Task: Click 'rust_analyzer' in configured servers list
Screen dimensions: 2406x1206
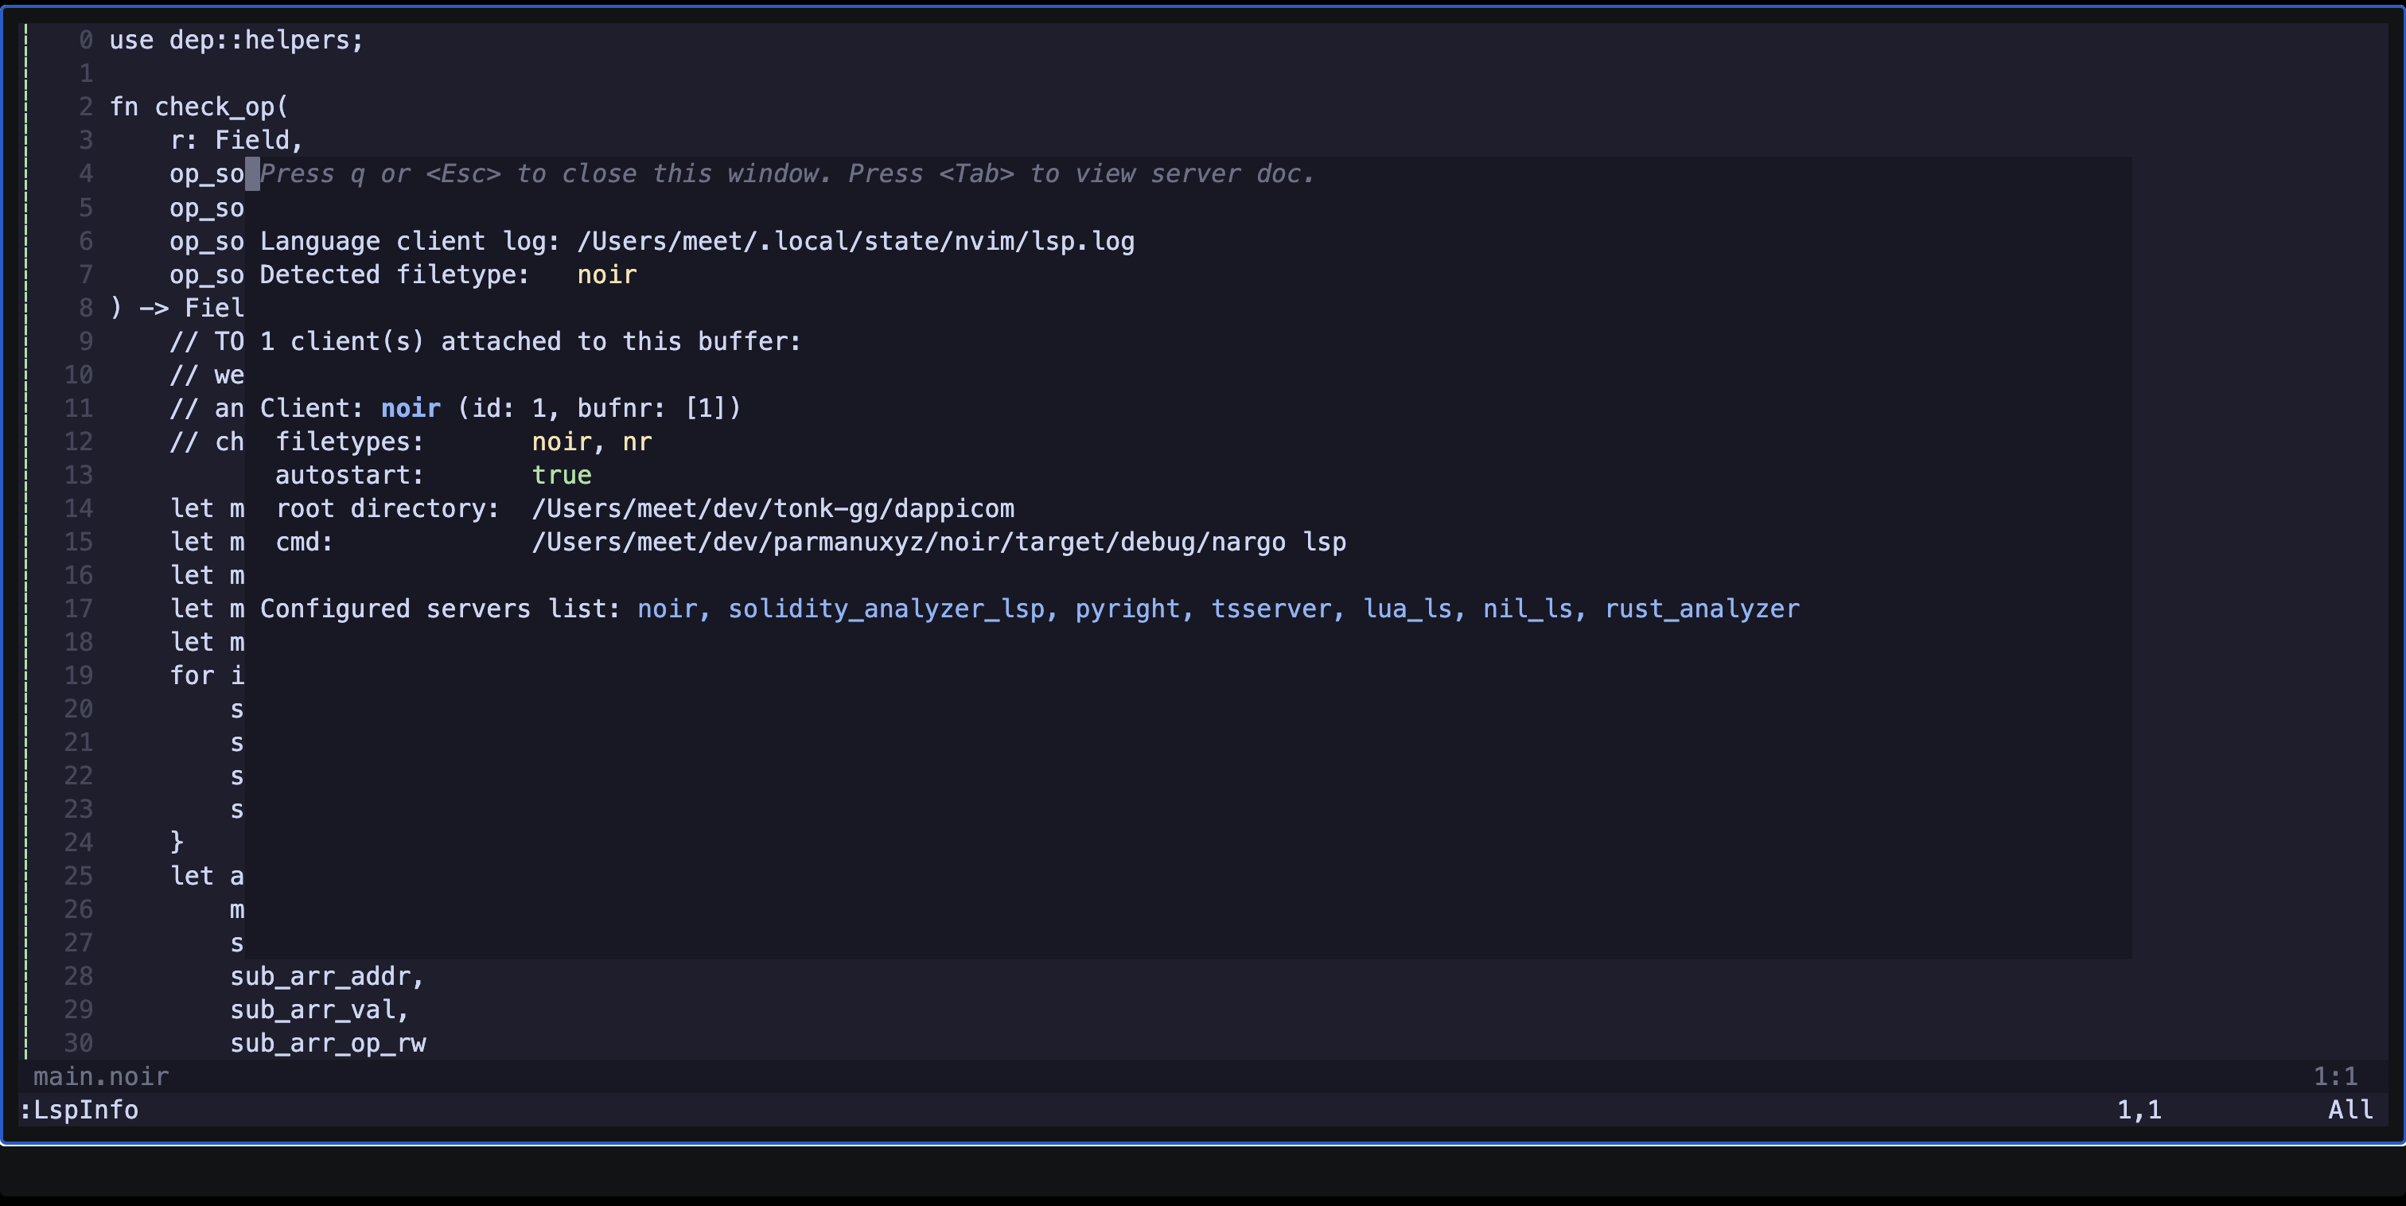Action: [1702, 609]
